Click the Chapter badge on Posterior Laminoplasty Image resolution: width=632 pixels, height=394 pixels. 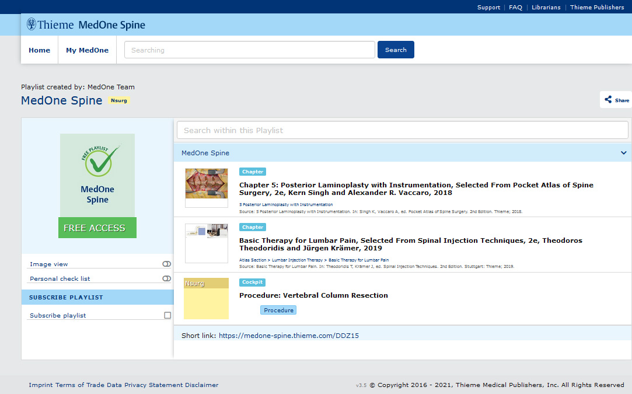tap(253, 172)
